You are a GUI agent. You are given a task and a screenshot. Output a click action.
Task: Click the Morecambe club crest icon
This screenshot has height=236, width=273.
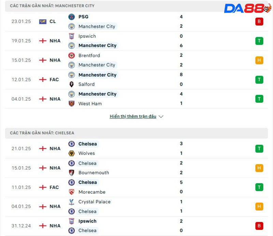point(71,192)
